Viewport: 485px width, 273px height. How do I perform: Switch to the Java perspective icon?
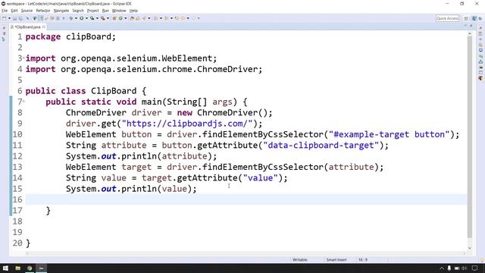pyautogui.click(x=474, y=18)
